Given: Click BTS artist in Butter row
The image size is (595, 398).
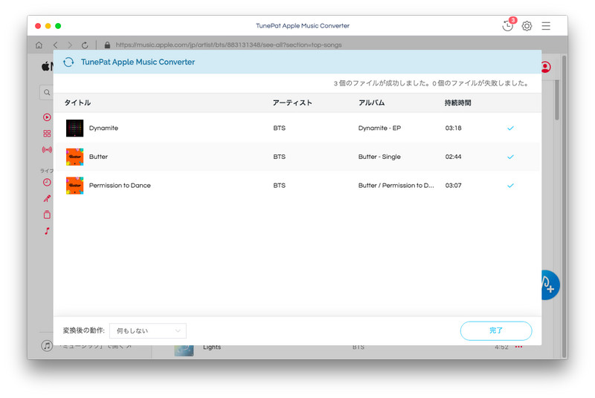Looking at the screenshot, I should click(280, 157).
